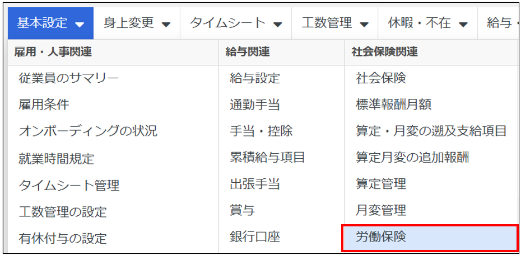Select the highlighted 労働保険 item
521x256 pixels.
tap(429, 237)
